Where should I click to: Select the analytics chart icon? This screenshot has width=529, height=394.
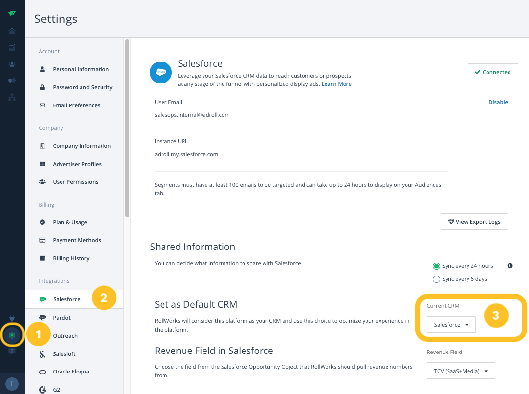pyautogui.click(x=12, y=47)
